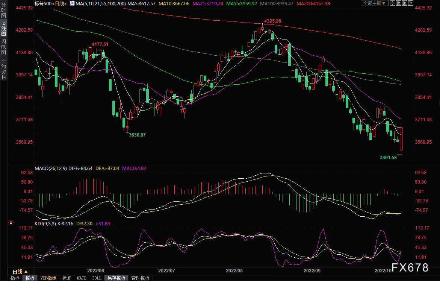Click the expand panel arrow icon
The image size is (440, 281).
(x=411, y=3)
